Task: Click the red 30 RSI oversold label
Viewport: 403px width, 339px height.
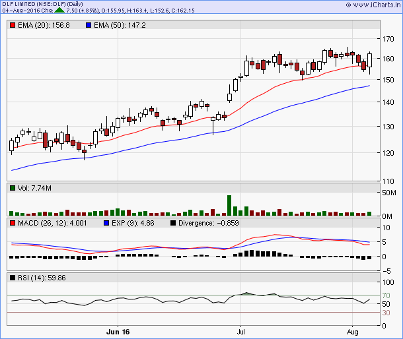Action: point(386,313)
